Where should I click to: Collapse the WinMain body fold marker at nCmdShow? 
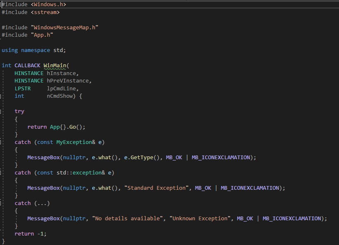[x=0, y=97]
